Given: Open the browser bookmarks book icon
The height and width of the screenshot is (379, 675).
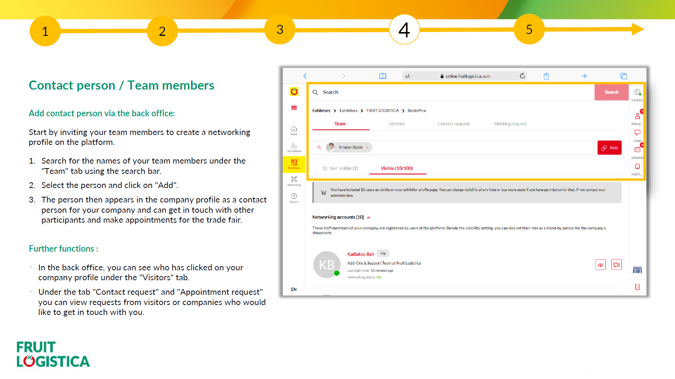Looking at the screenshot, I should coord(383,76).
